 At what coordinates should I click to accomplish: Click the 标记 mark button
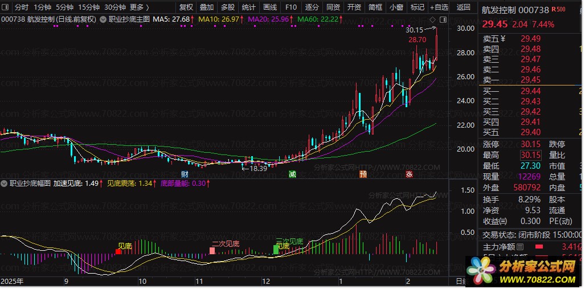(x=417, y=7)
